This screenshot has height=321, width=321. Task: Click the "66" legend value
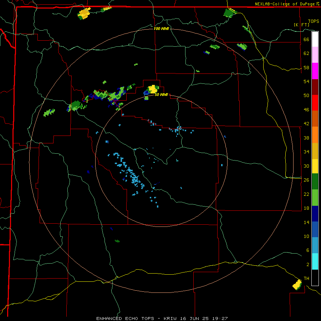[306, 39]
